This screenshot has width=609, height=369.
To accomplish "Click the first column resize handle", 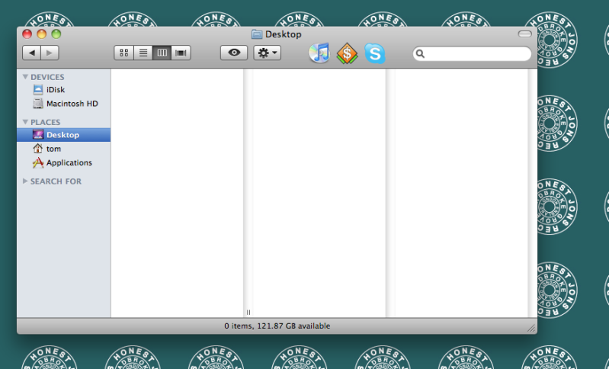I will click(x=248, y=313).
